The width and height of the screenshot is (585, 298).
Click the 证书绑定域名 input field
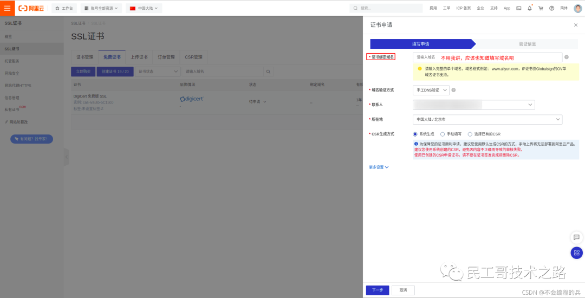pos(487,57)
